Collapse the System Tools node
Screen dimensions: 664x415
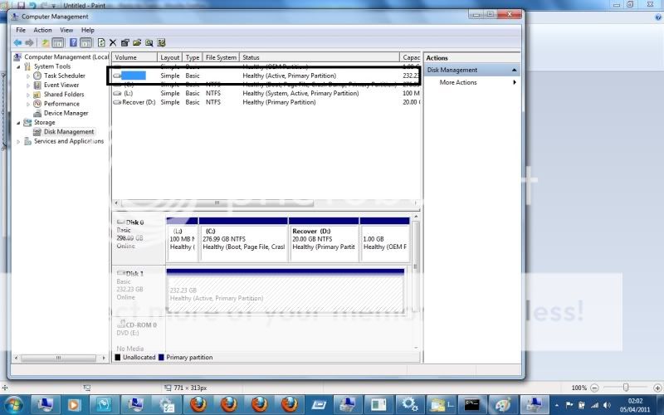19,66
